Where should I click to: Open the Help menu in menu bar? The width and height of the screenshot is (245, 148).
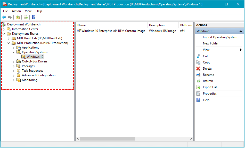39,11
